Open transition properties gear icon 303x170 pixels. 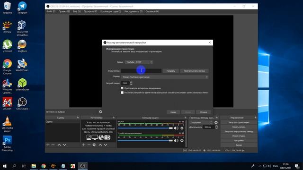coord(216,122)
